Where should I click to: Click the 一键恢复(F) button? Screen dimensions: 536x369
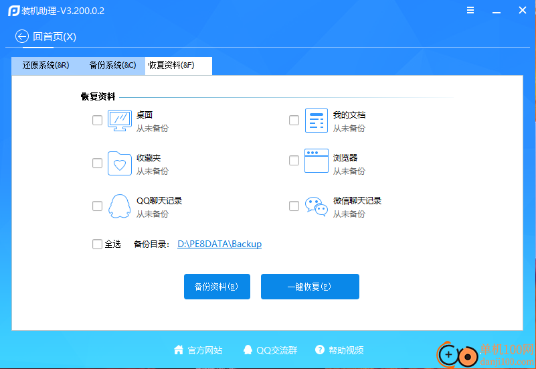(310, 287)
